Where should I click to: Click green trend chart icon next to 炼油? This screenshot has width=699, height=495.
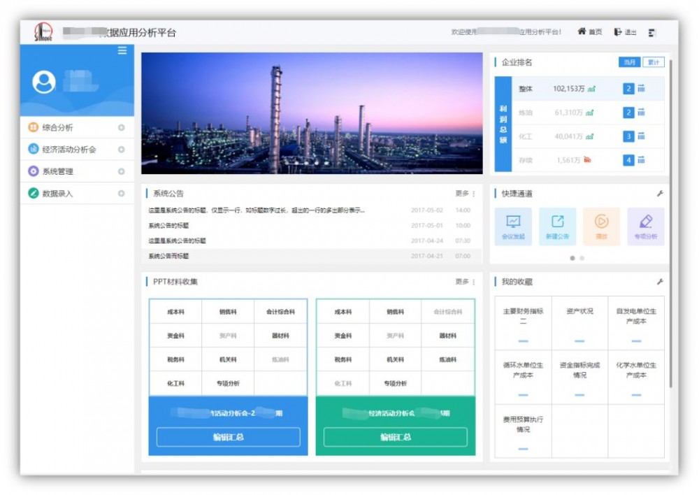(x=591, y=113)
